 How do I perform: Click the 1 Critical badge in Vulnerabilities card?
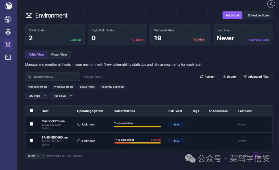click(x=199, y=40)
